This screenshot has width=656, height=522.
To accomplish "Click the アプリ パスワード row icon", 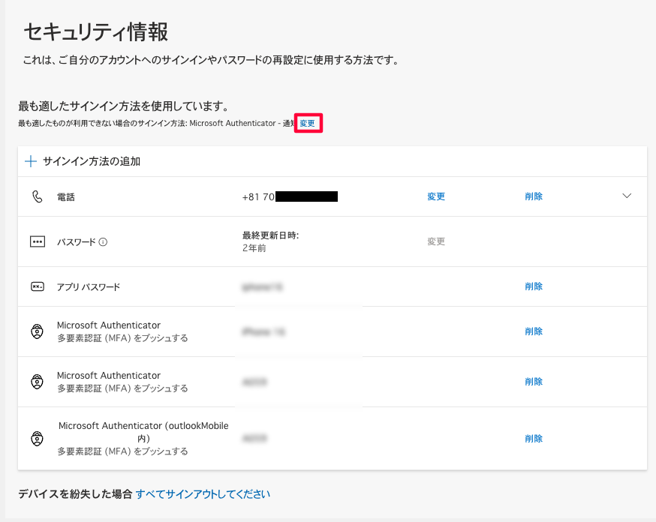I will click(x=38, y=286).
